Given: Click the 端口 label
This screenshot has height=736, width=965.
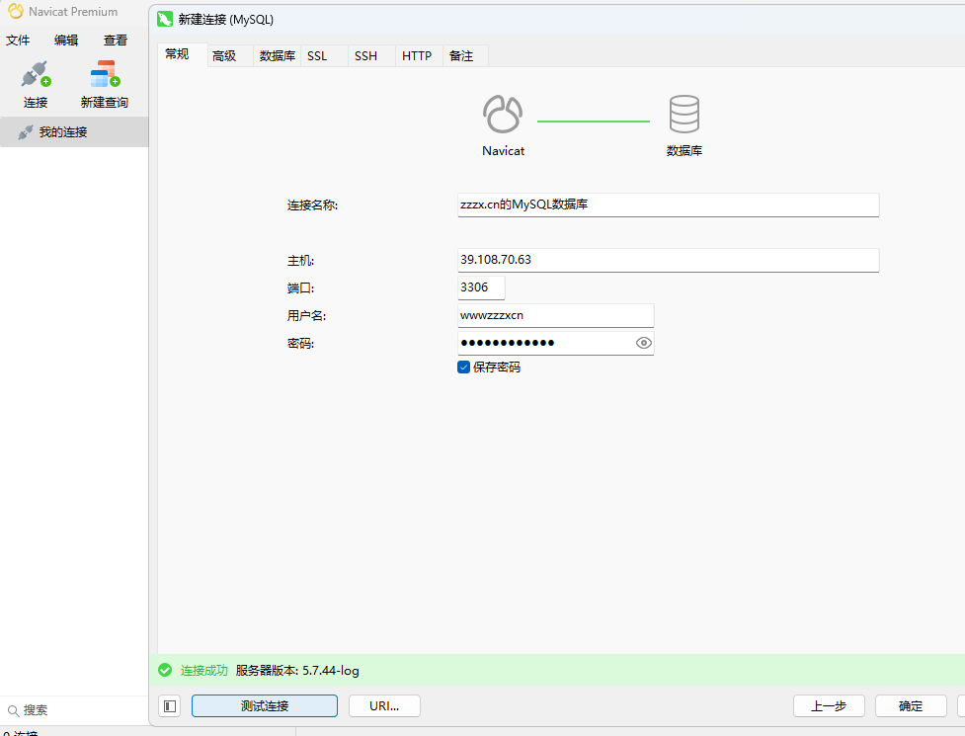Looking at the screenshot, I should [301, 288].
